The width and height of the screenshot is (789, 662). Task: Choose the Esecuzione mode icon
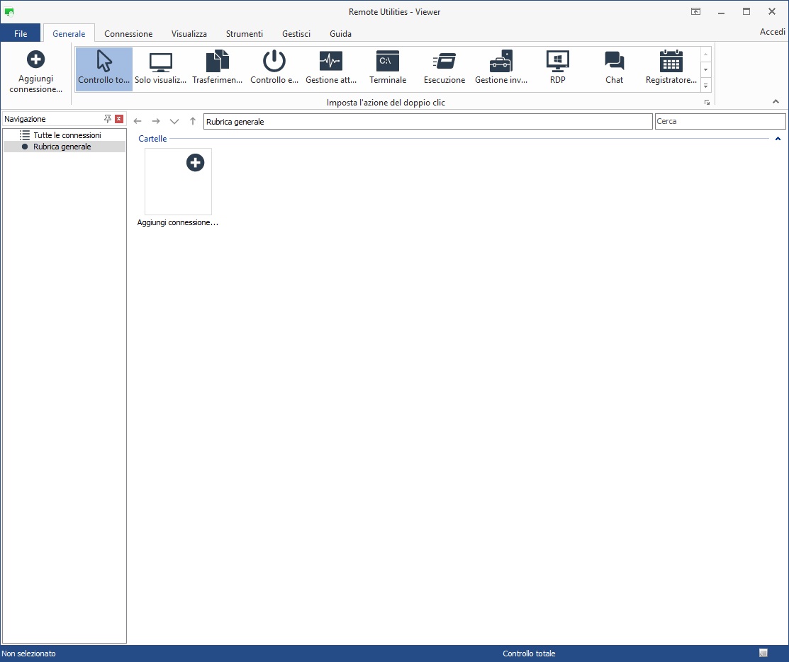(444, 69)
